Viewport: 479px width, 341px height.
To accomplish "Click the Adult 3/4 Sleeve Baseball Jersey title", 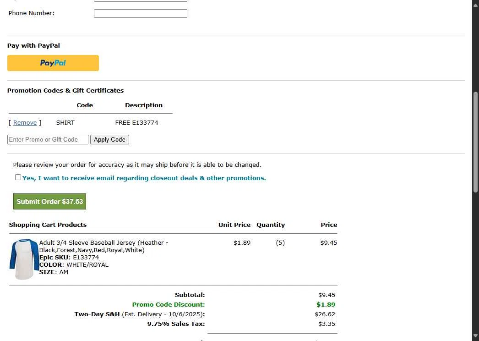I will pos(103,246).
